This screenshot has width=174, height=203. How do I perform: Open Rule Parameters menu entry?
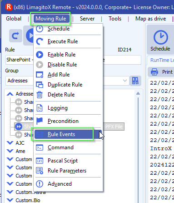pos(68,171)
